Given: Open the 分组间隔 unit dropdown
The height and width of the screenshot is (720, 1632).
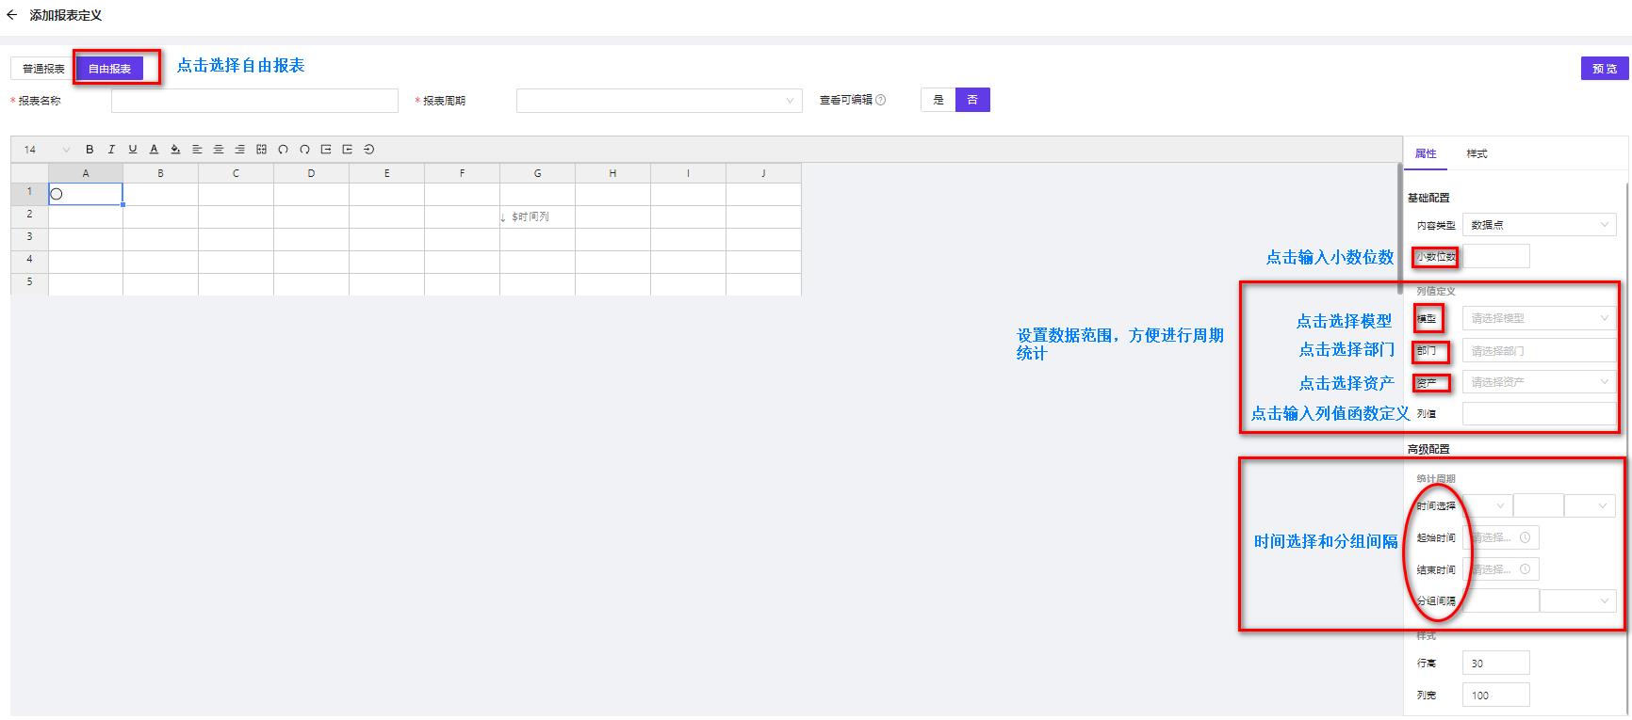Looking at the screenshot, I should pyautogui.click(x=1578, y=600).
